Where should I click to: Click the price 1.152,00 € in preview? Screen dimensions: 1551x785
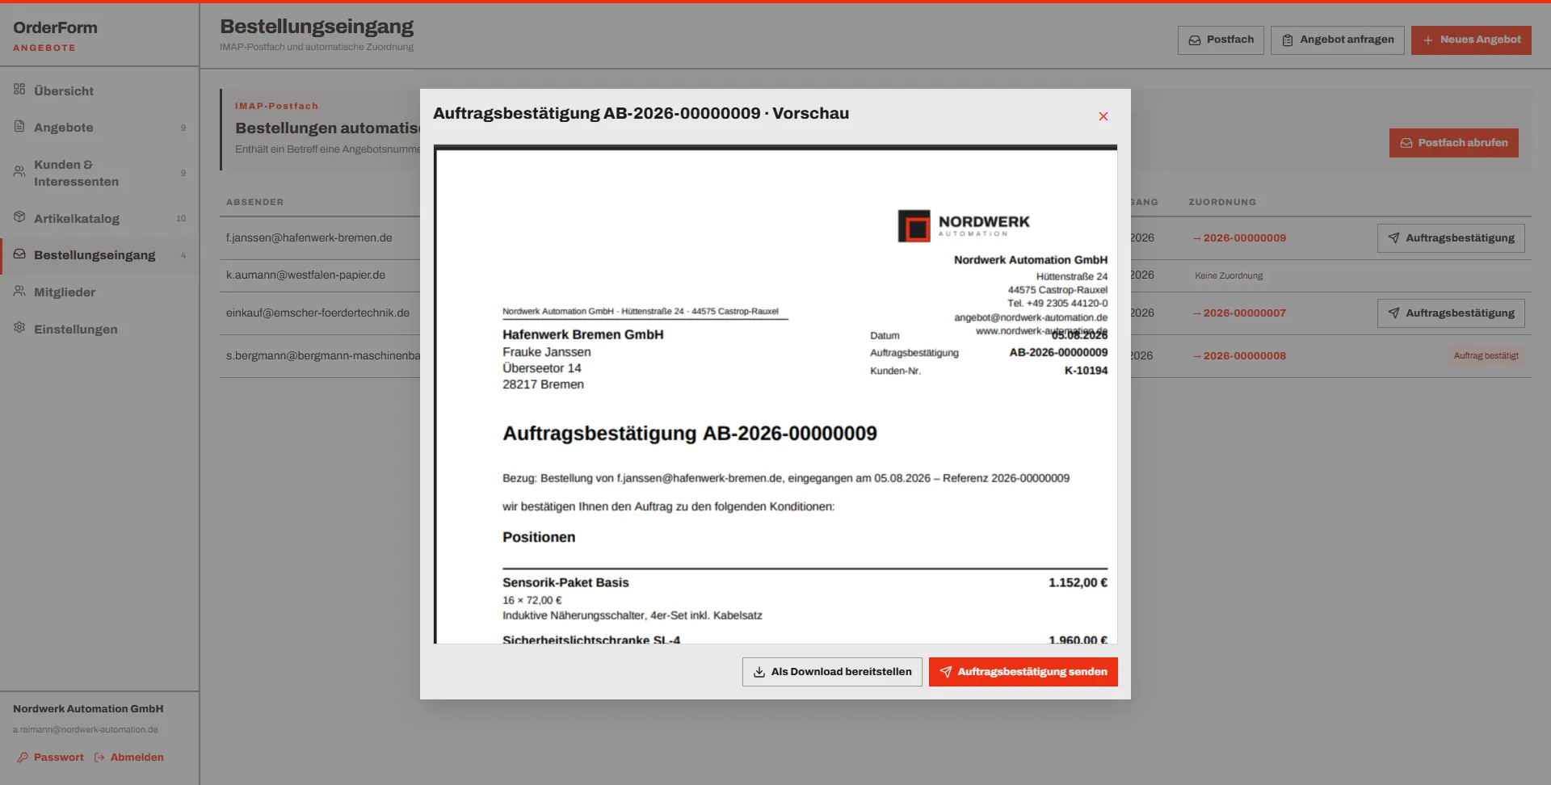click(1078, 582)
